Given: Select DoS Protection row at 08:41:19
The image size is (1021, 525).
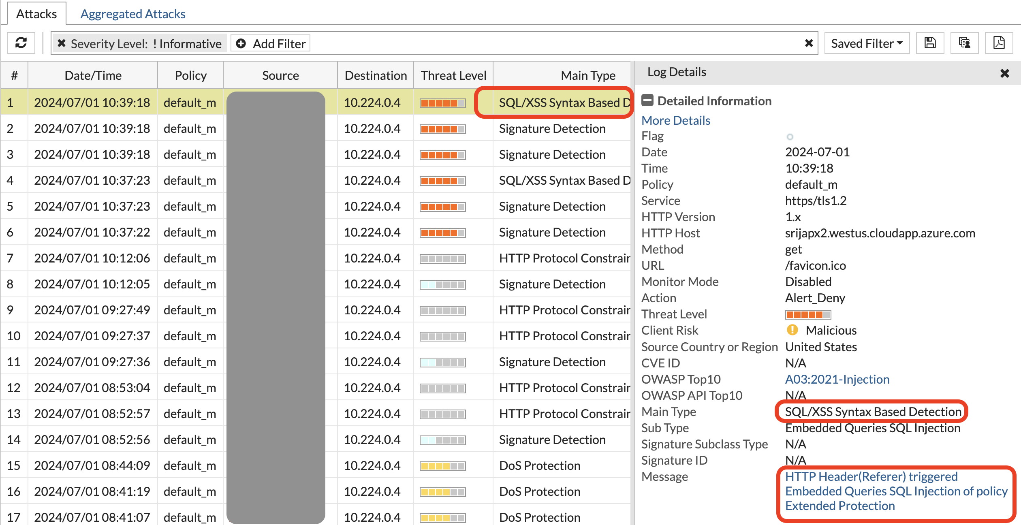Looking at the screenshot, I should (x=315, y=491).
